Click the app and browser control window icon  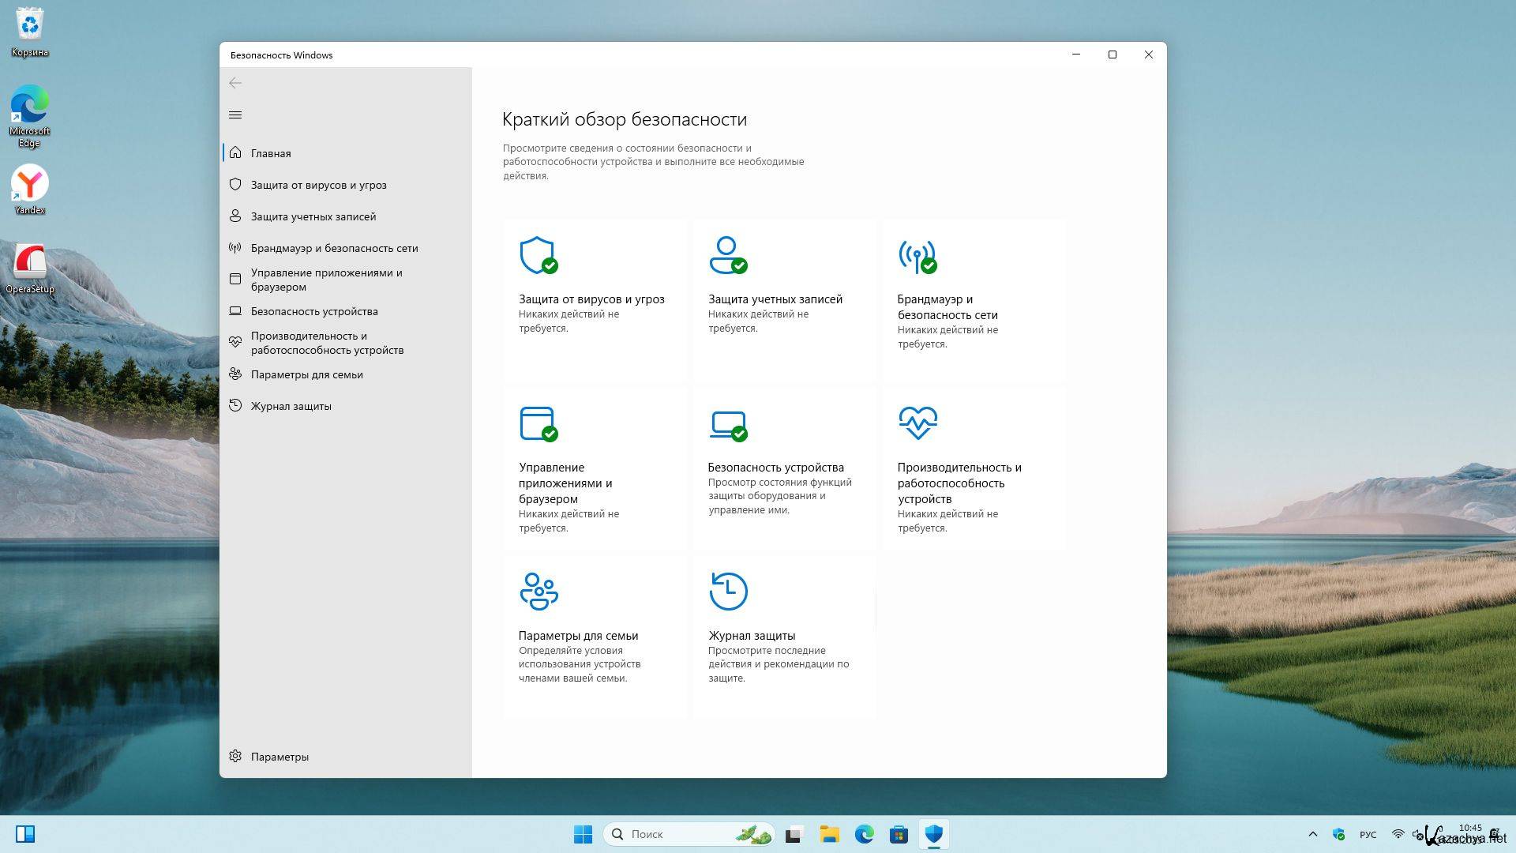pos(538,423)
